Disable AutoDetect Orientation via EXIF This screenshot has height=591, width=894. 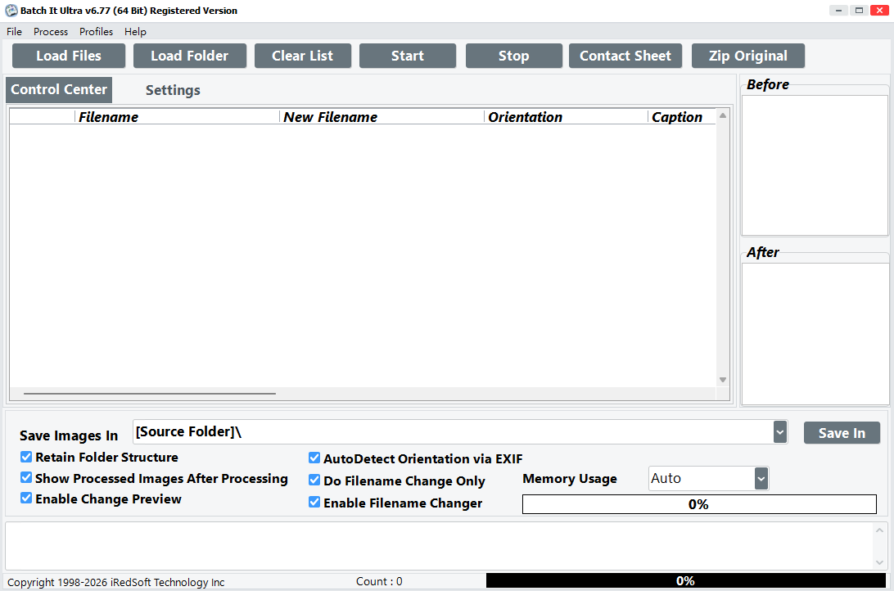click(x=314, y=458)
